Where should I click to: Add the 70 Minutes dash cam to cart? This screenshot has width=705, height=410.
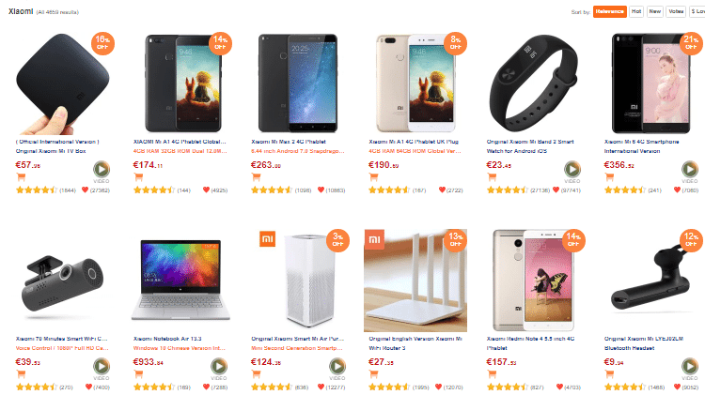(x=21, y=374)
